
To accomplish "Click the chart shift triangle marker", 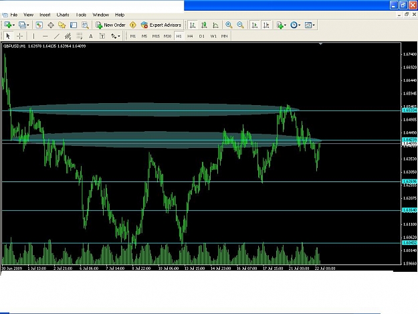I will click(321, 44).
